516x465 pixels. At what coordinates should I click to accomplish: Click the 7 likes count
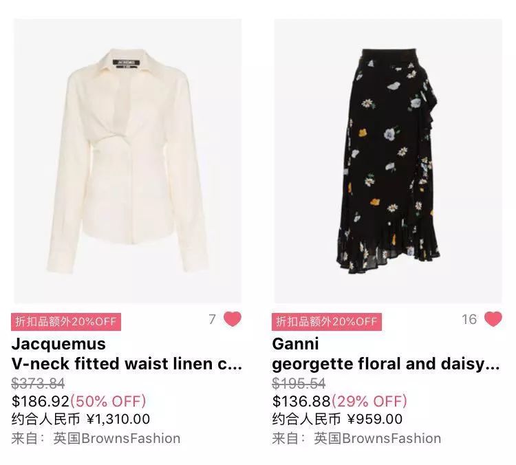[213, 319]
